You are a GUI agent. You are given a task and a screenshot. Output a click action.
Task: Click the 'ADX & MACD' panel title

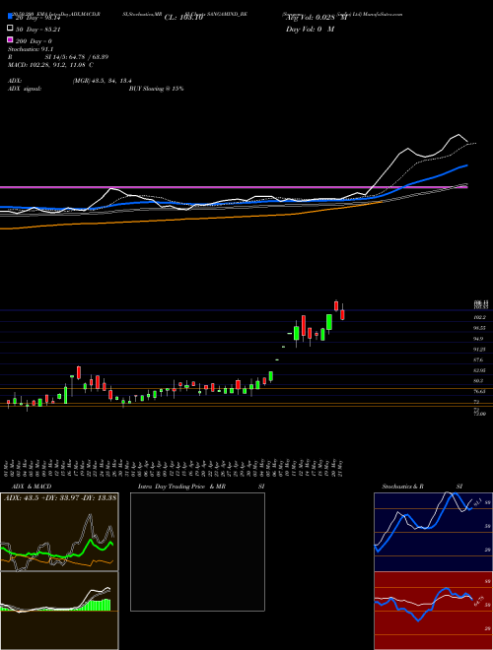click(32, 487)
